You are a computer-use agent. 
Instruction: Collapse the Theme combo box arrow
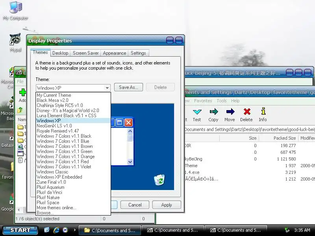coord(107,88)
